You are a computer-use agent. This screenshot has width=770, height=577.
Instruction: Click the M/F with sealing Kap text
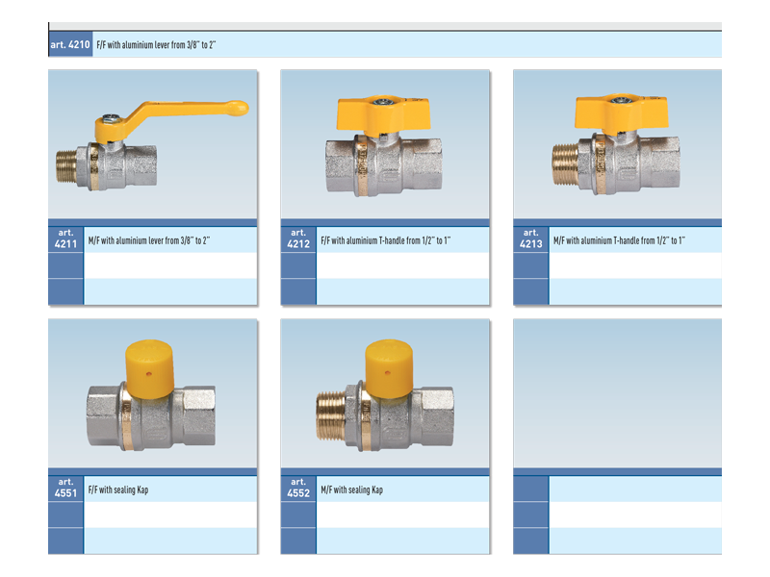351,489
